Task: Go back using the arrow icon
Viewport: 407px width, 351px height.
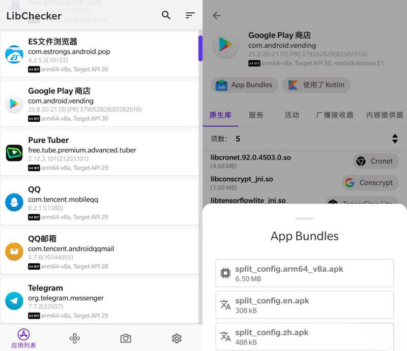Action: (x=217, y=16)
